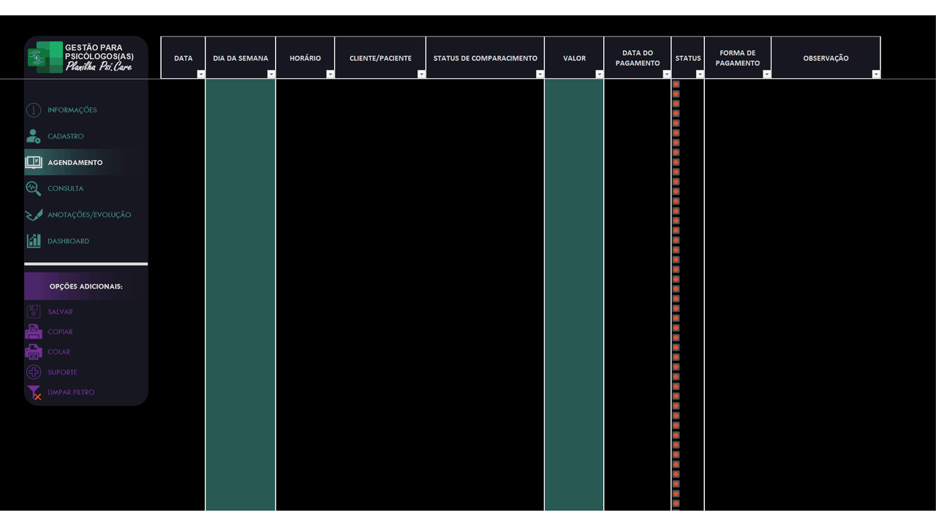Open Cadastro via the person icon
This screenshot has width=936, height=526.
[34, 136]
